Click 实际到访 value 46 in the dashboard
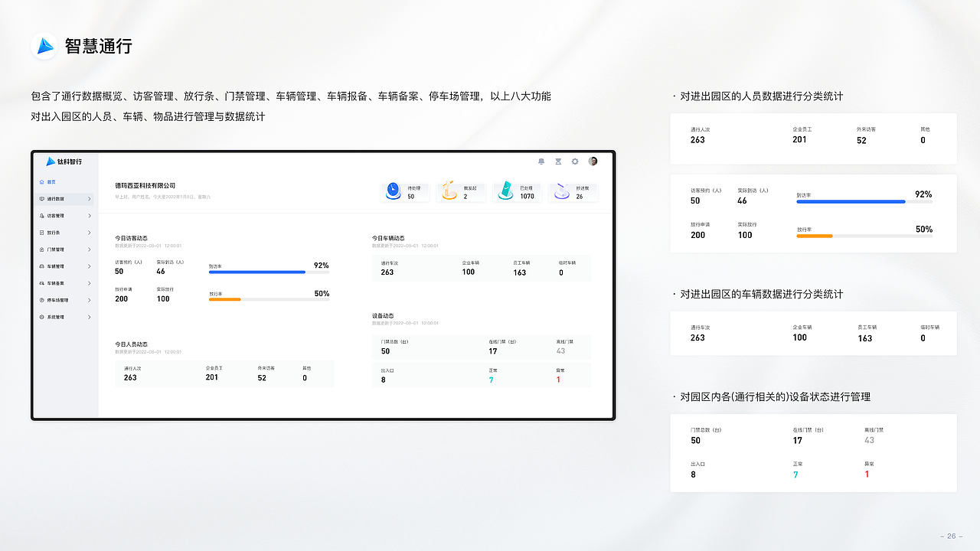This screenshot has height=551, width=980. tap(161, 272)
